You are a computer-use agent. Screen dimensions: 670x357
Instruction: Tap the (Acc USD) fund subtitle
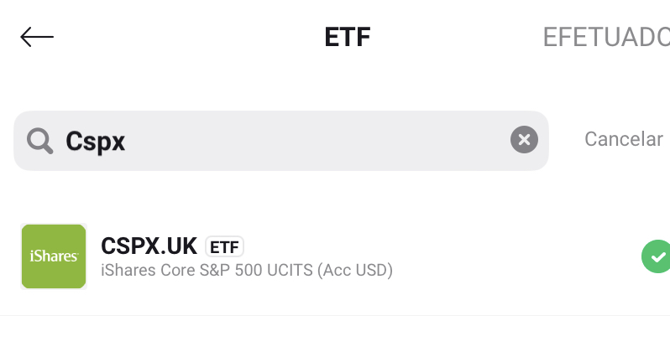point(354,270)
